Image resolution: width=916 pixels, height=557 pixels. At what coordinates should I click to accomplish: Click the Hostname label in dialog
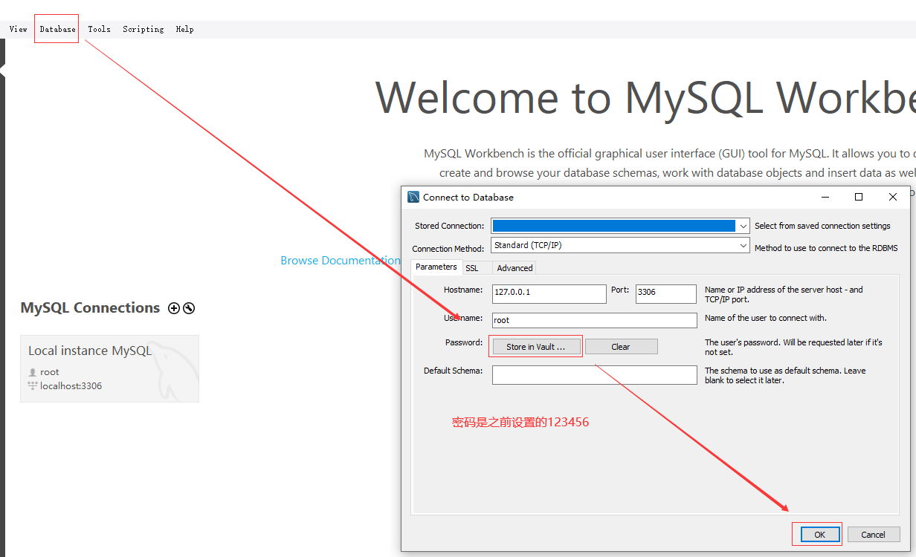click(x=463, y=290)
